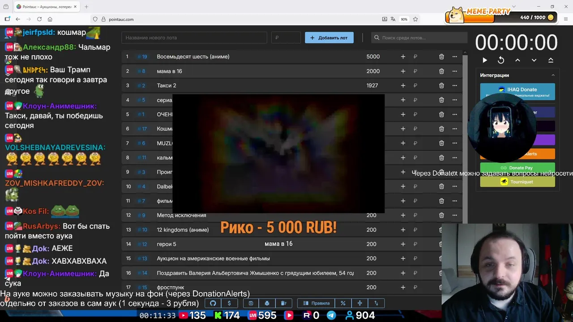Open more options for Метод исключения lot
Viewport: 573px width, 322px height.
pos(455,215)
